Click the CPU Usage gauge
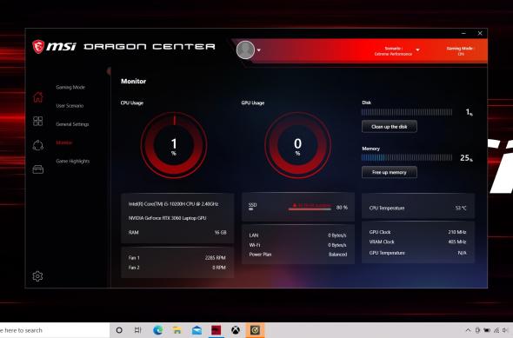The image size is (513, 338). [174, 145]
